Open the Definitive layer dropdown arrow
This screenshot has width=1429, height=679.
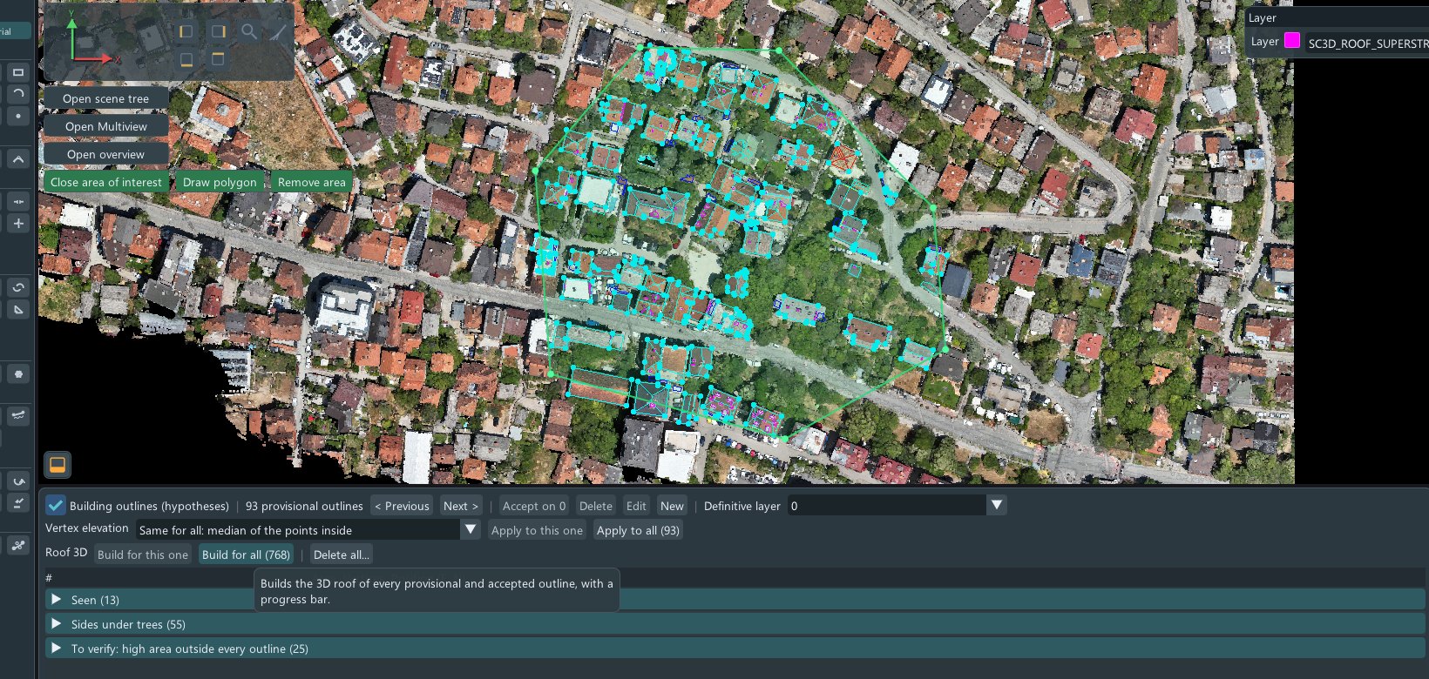(x=997, y=505)
